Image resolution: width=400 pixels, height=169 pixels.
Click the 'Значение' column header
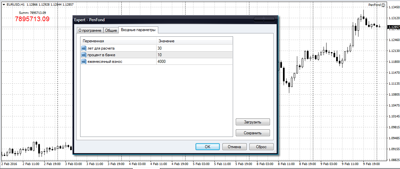coord(195,41)
